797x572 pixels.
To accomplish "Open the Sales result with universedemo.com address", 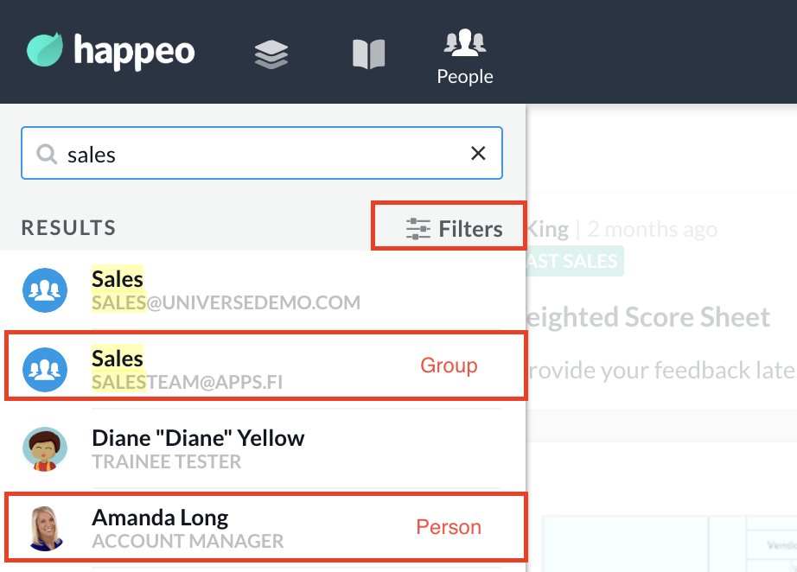I will pos(225,290).
